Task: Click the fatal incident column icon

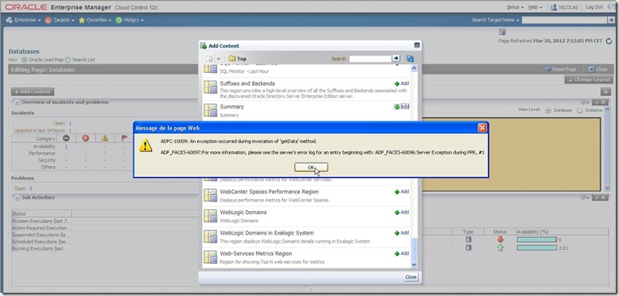Action: pyautogui.click(x=66, y=138)
